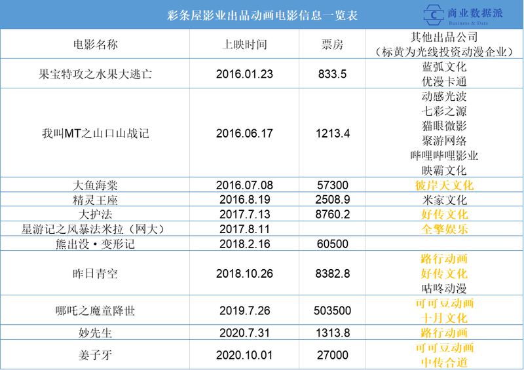
Task: Click the date 2018.10.26
Action: [x=244, y=274]
